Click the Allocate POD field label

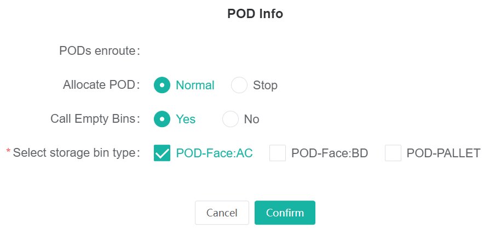tap(101, 85)
